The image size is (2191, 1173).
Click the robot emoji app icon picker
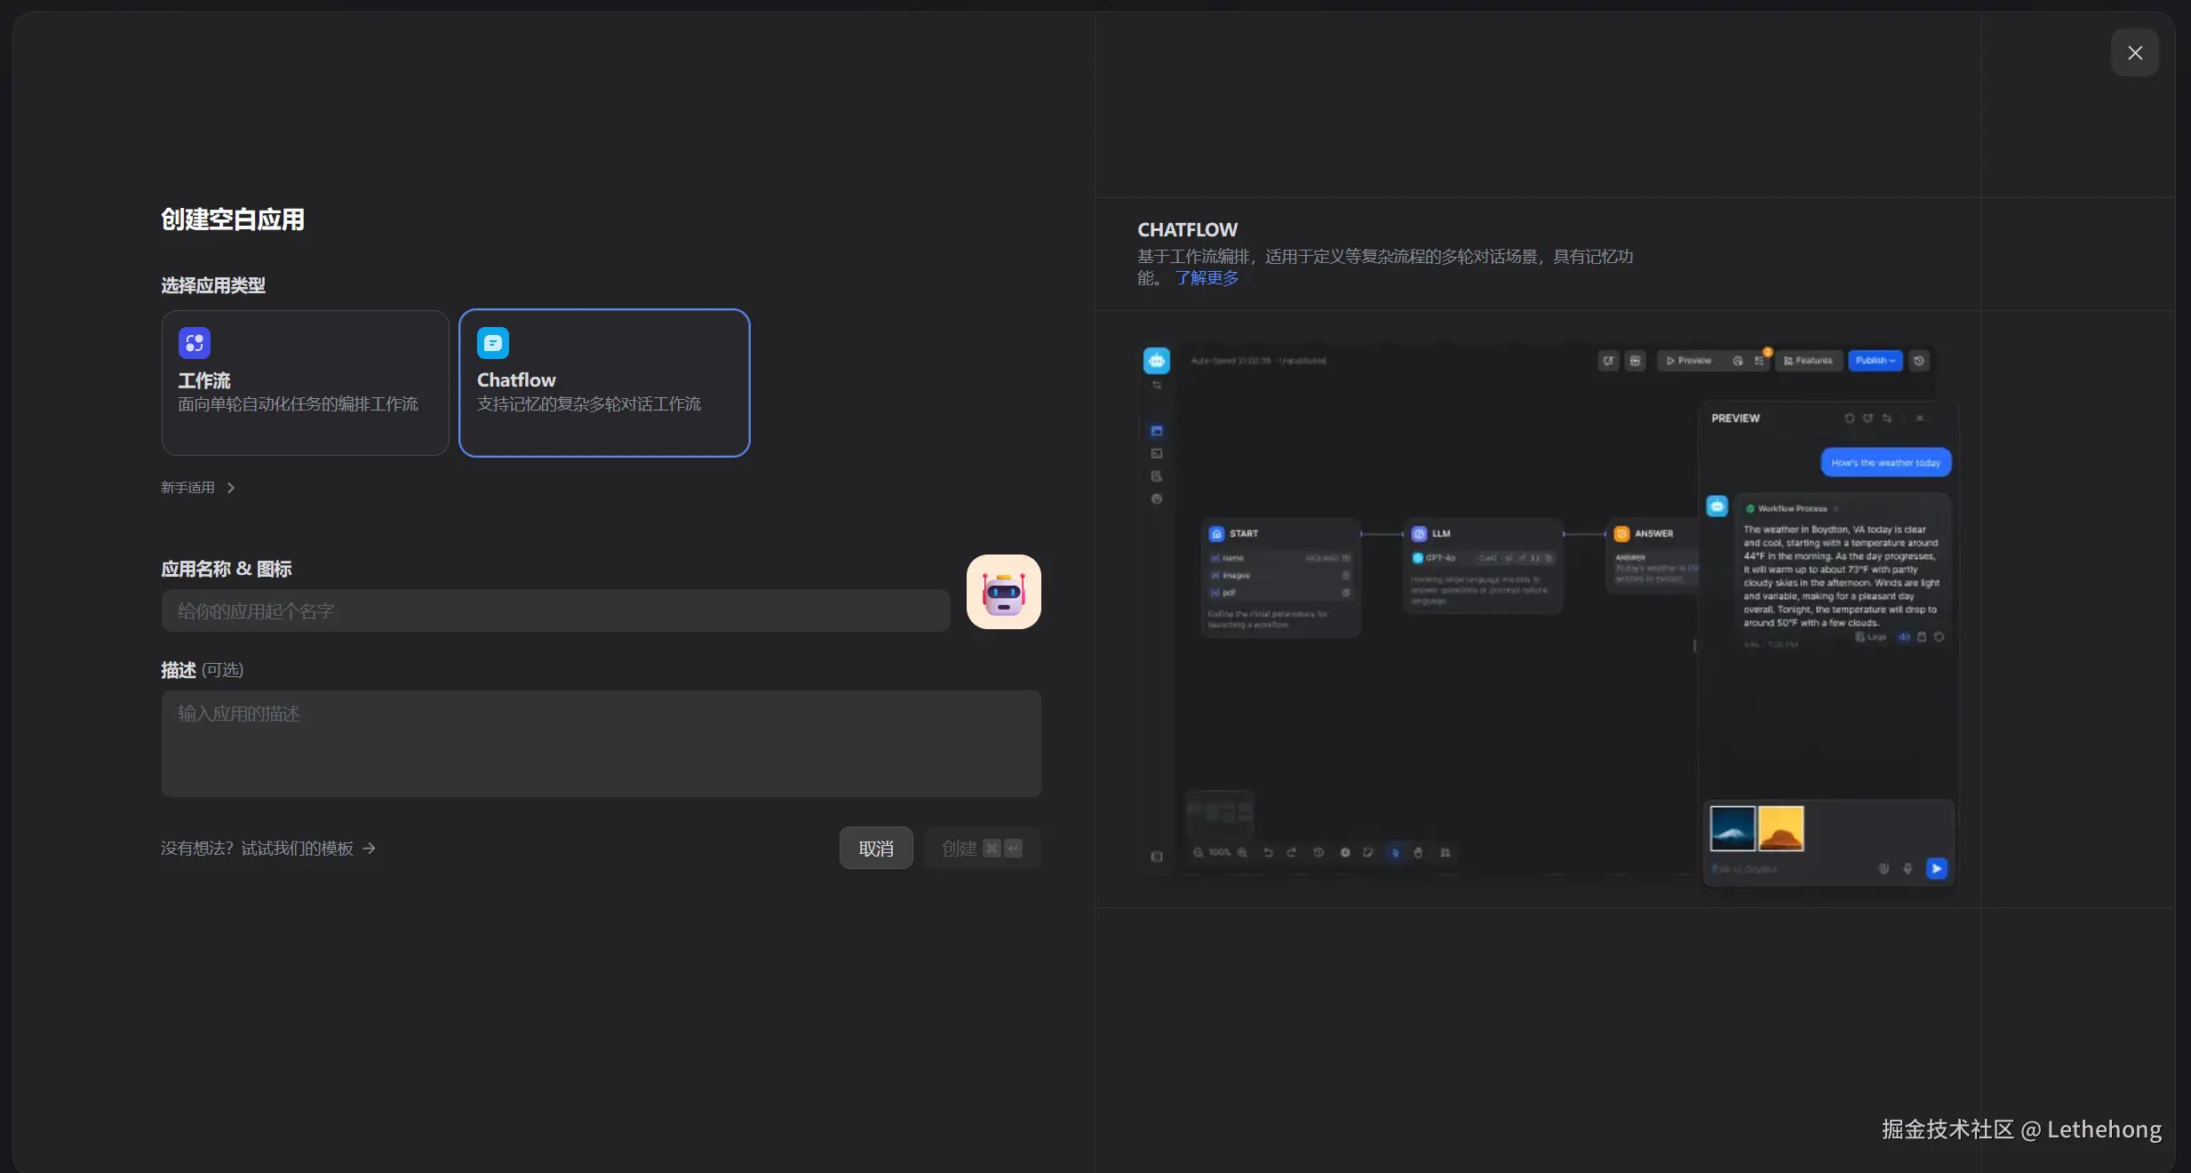(x=1003, y=592)
